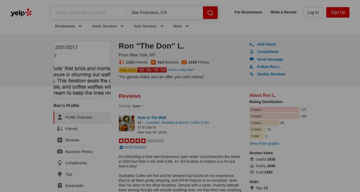The width and height of the screenshot is (360, 192).
Task: Click the 2 stars rating bar
Action: (258, 129)
